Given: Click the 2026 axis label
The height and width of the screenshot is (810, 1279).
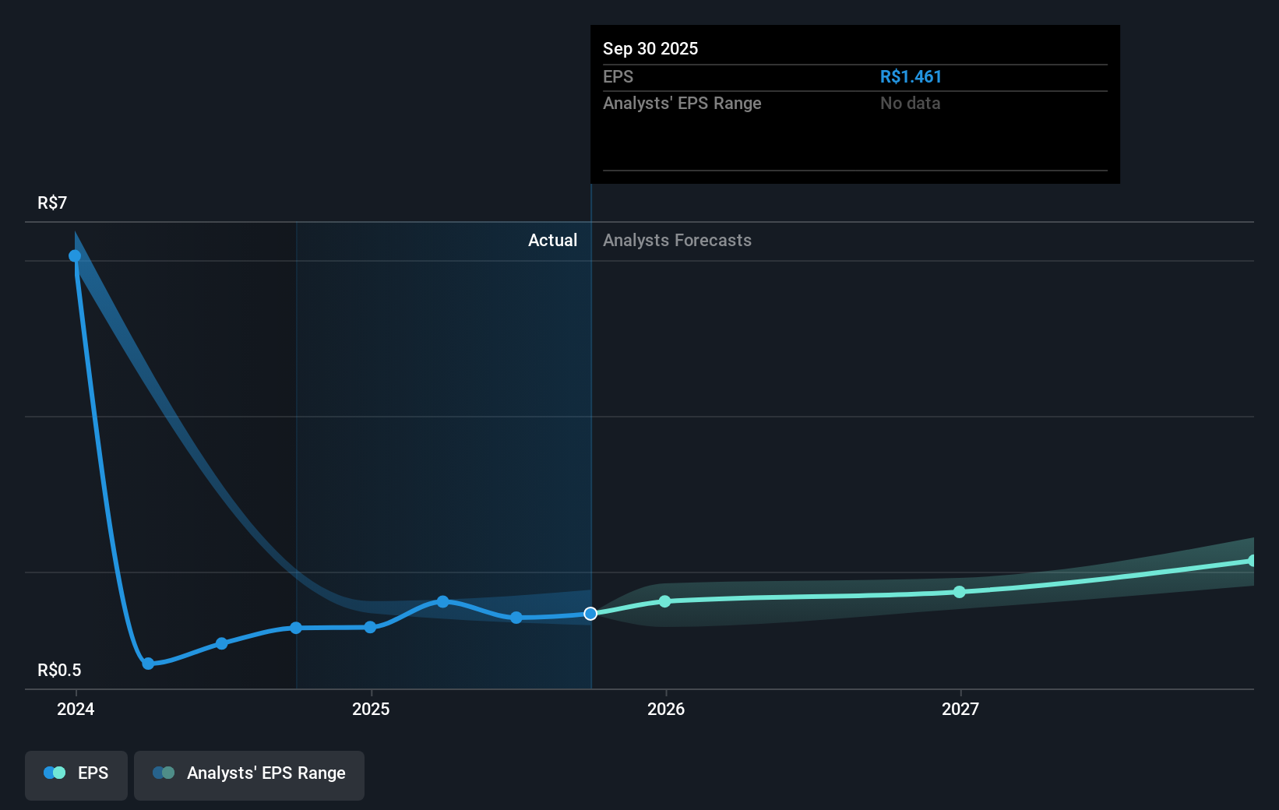Looking at the screenshot, I should [664, 710].
